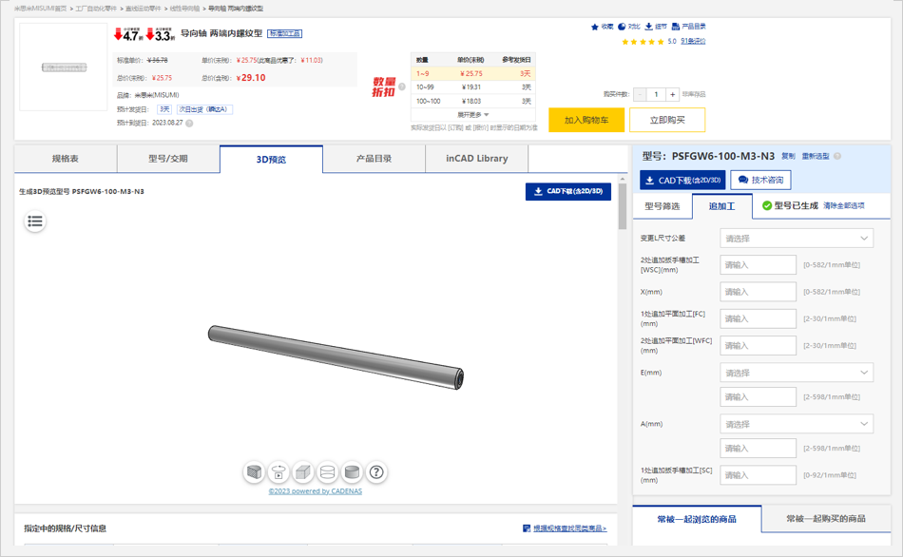The image size is (903, 557).
Task: Click the 3D viewer help question mark
Action: pos(377,472)
